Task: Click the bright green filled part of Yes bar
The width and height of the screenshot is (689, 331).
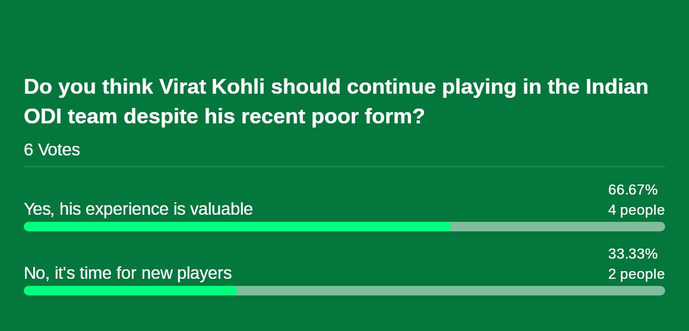Action: click(x=237, y=227)
